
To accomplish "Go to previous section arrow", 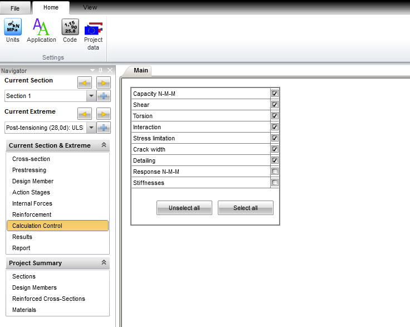I will (x=84, y=82).
